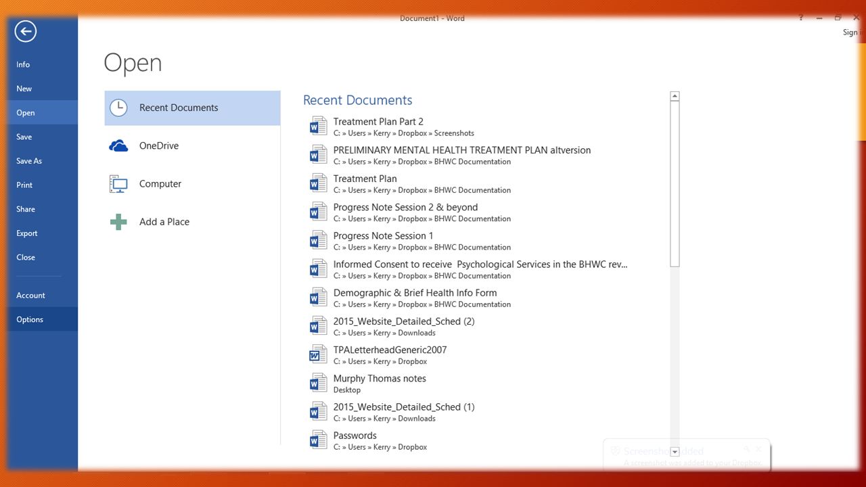The image size is (866, 487).
Task: Click the scrollbar up arrow
Action: [x=675, y=96]
